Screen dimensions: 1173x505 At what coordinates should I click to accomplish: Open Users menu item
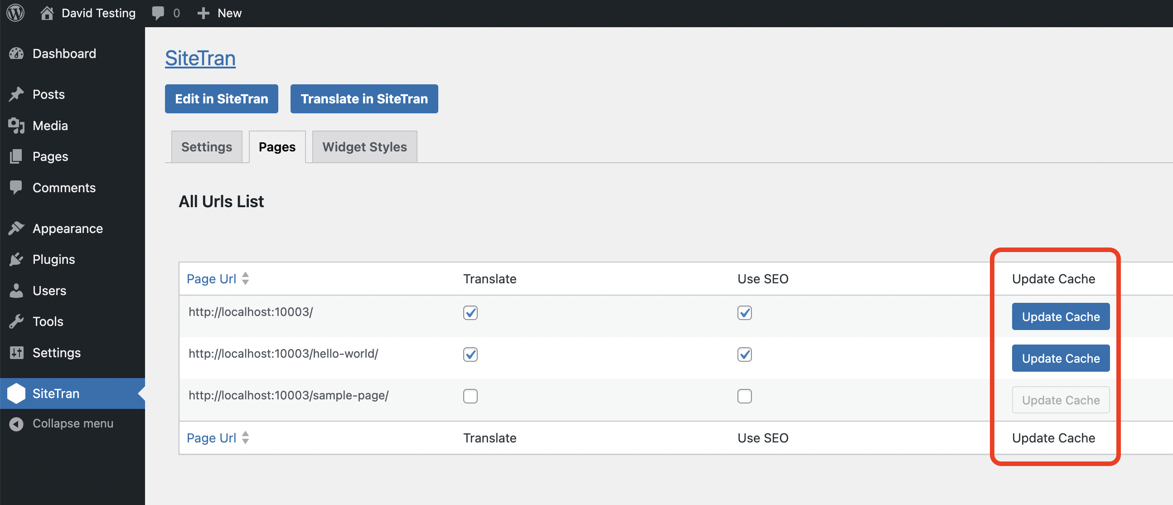(50, 291)
